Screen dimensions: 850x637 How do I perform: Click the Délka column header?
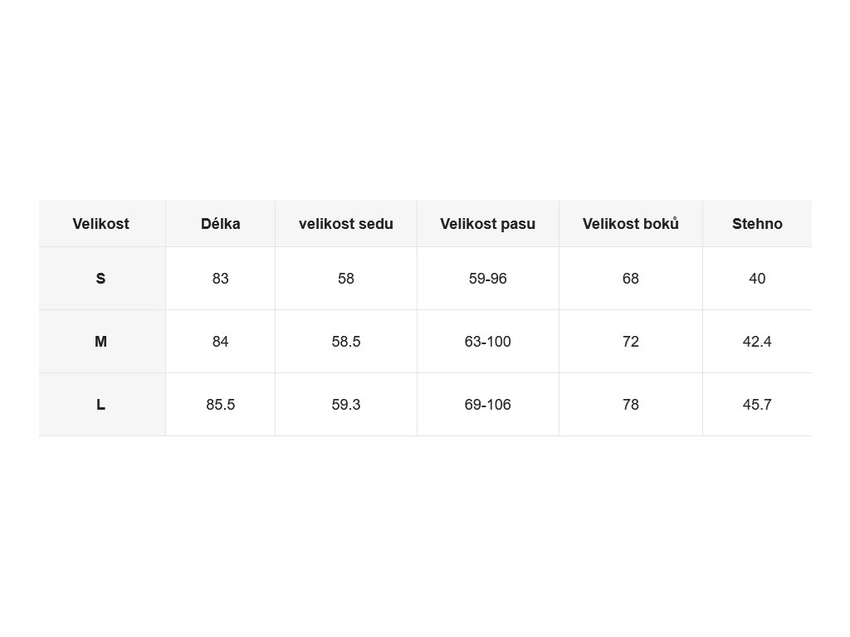tap(221, 224)
